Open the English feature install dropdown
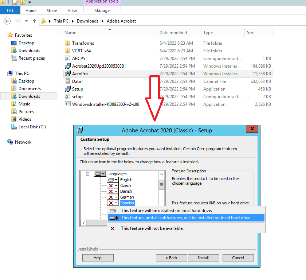Image resolution: width=306 pixels, height=280 pixels. pos(113,180)
